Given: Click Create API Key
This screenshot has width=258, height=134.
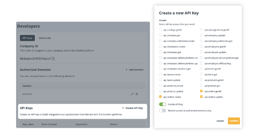Looking at the screenshot, I should [x=132, y=108].
